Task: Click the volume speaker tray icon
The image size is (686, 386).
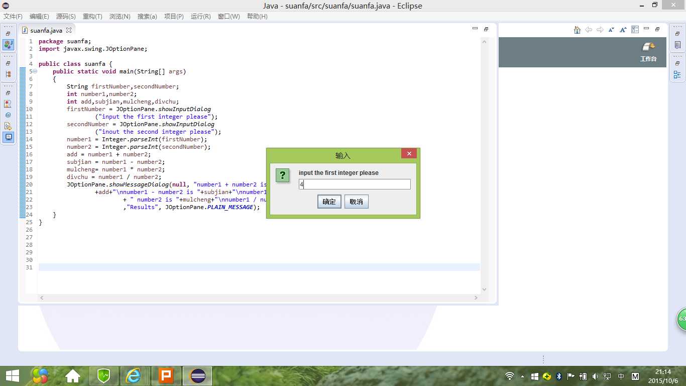Action: pyautogui.click(x=595, y=376)
